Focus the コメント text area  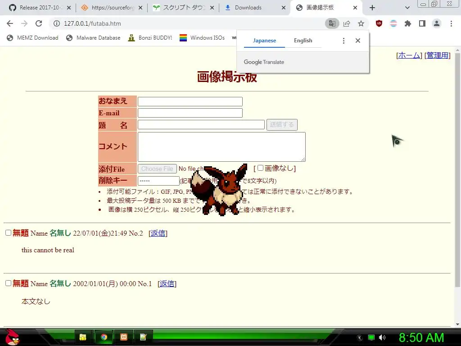pos(221,147)
